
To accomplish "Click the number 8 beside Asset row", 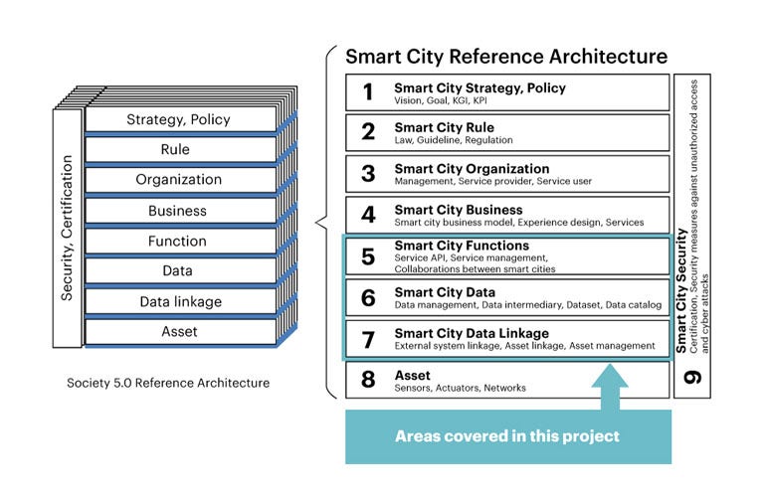I will [x=367, y=381].
